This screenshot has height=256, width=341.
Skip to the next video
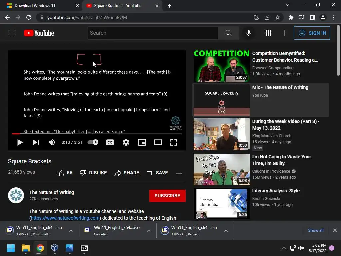[36, 142]
